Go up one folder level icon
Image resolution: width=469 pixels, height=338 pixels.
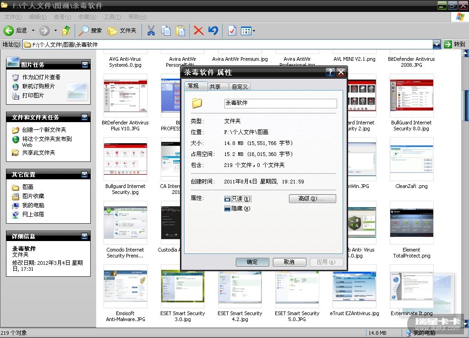66,31
